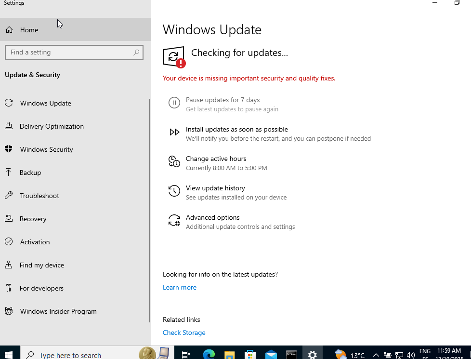Viewport: 471px width, 359px height.
Task: Click the Windows Update sync icon in sidebar
Action: (x=9, y=103)
